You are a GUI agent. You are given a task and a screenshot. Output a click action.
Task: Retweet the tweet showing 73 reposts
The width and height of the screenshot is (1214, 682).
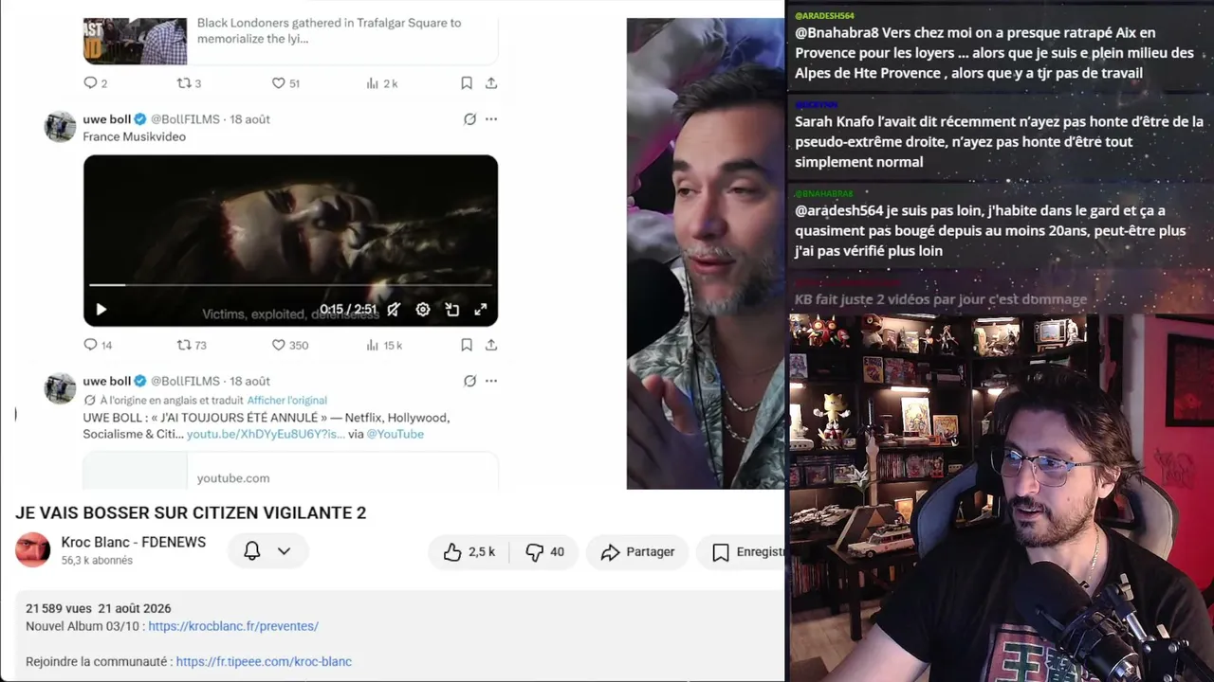coord(184,346)
